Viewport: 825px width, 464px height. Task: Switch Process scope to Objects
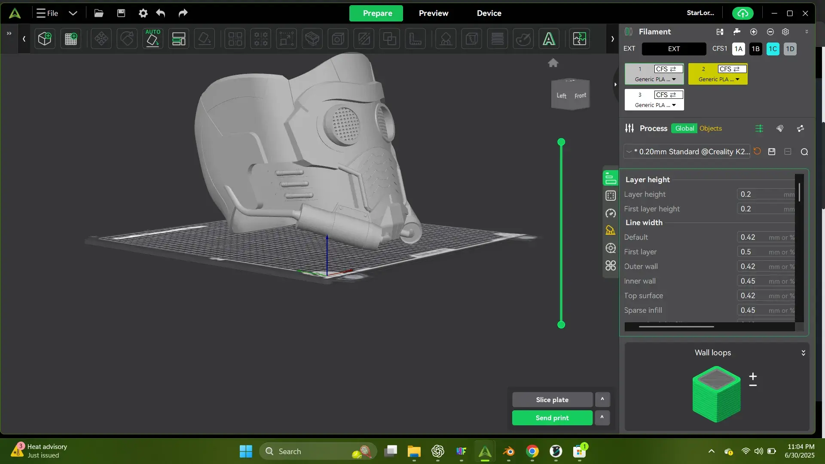coord(711,128)
